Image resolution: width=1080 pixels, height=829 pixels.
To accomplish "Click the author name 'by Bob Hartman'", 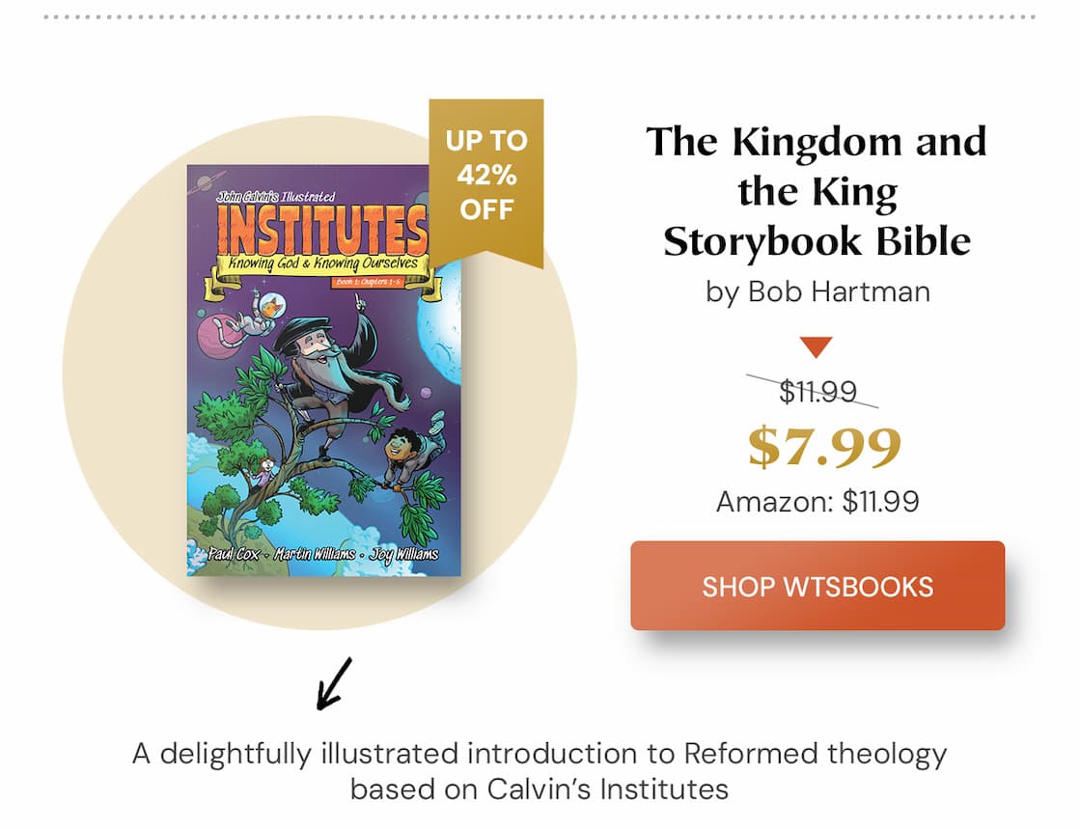I will 817,290.
